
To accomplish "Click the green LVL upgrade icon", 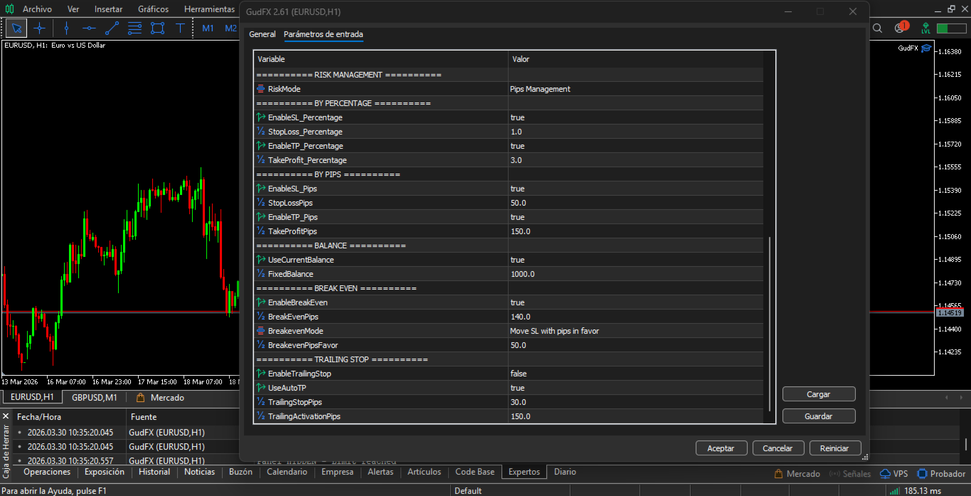I will click(925, 28).
